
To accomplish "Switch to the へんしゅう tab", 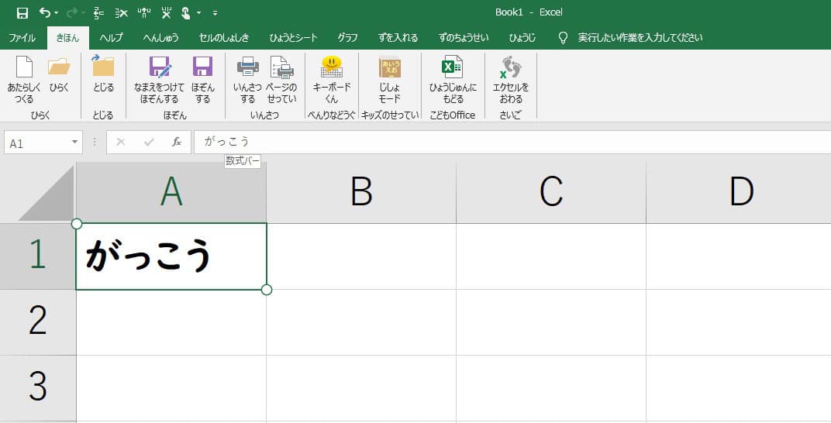I will [161, 38].
